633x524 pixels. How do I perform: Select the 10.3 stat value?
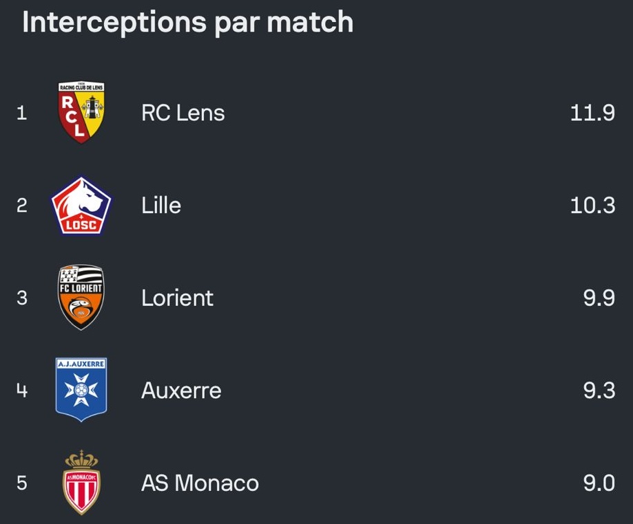tap(592, 205)
